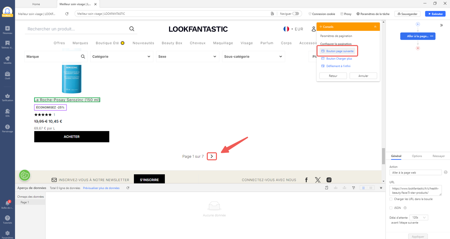
Task: Check Charger les URL dans la boucle
Action: pos(391,199)
